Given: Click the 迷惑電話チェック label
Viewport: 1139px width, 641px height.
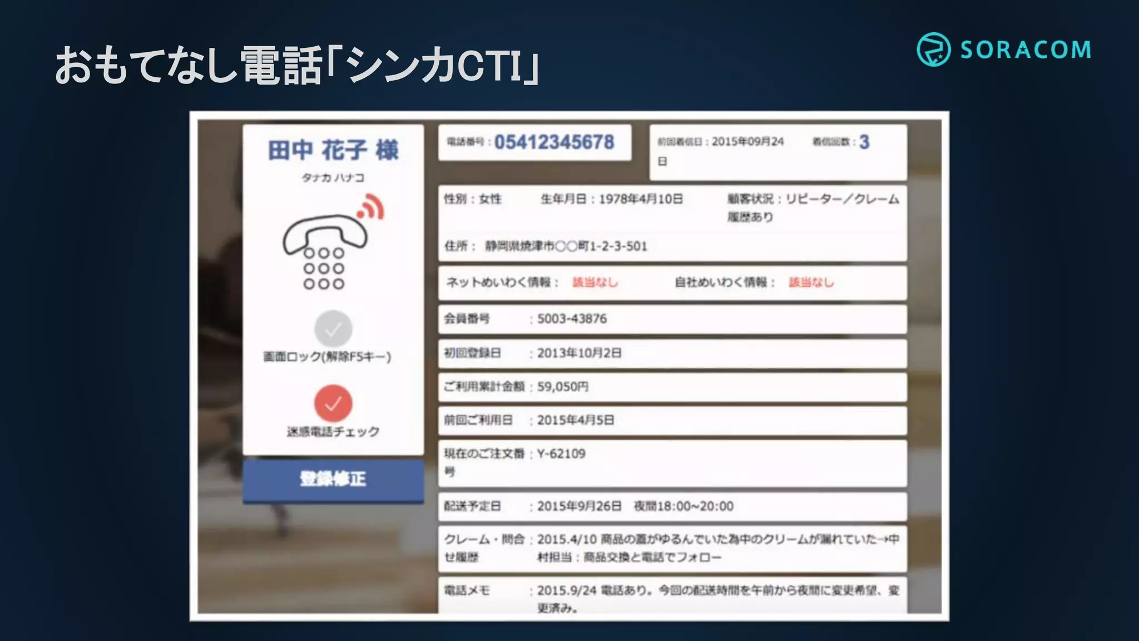Looking at the screenshot, I should point(333,432).
